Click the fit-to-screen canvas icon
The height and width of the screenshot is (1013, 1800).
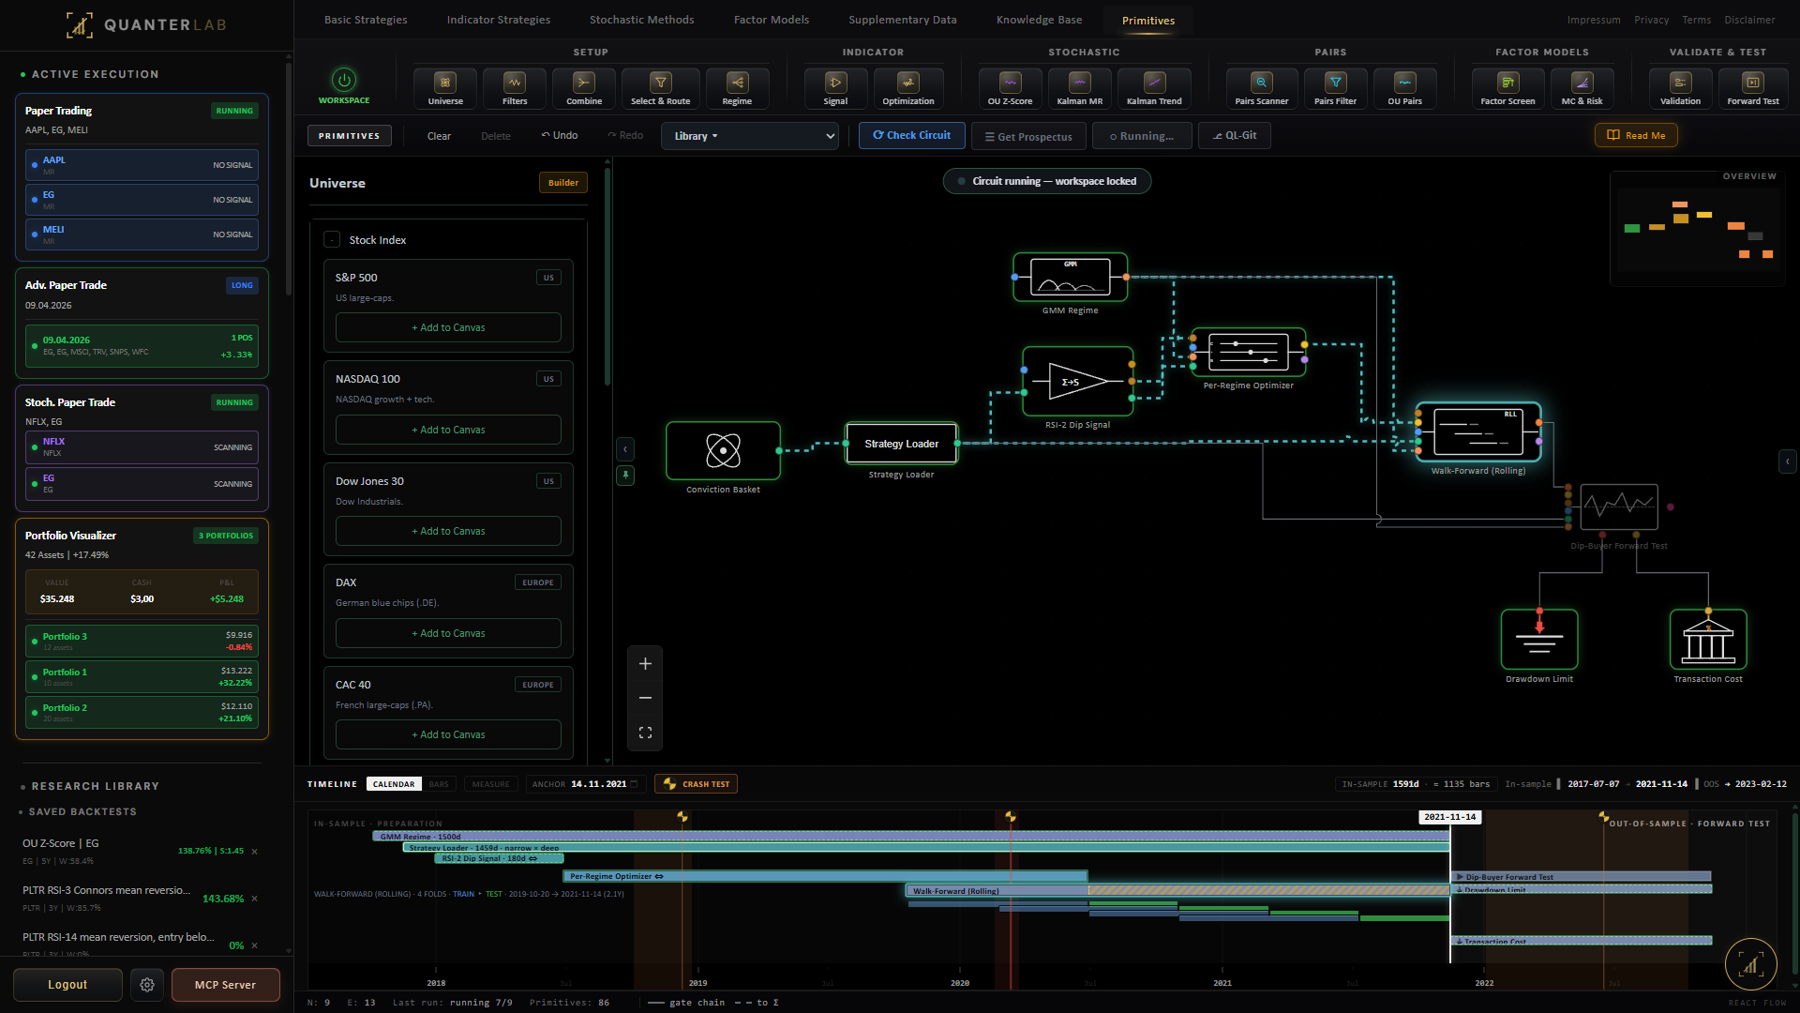point(645,733)
